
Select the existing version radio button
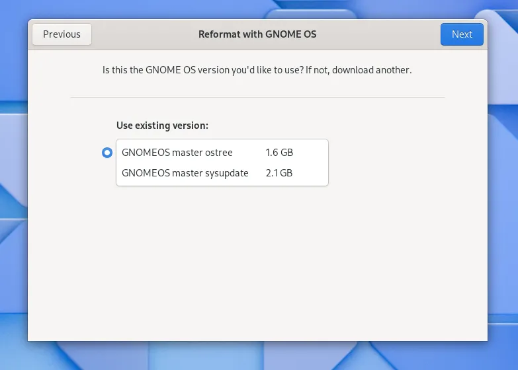(107, 153)
